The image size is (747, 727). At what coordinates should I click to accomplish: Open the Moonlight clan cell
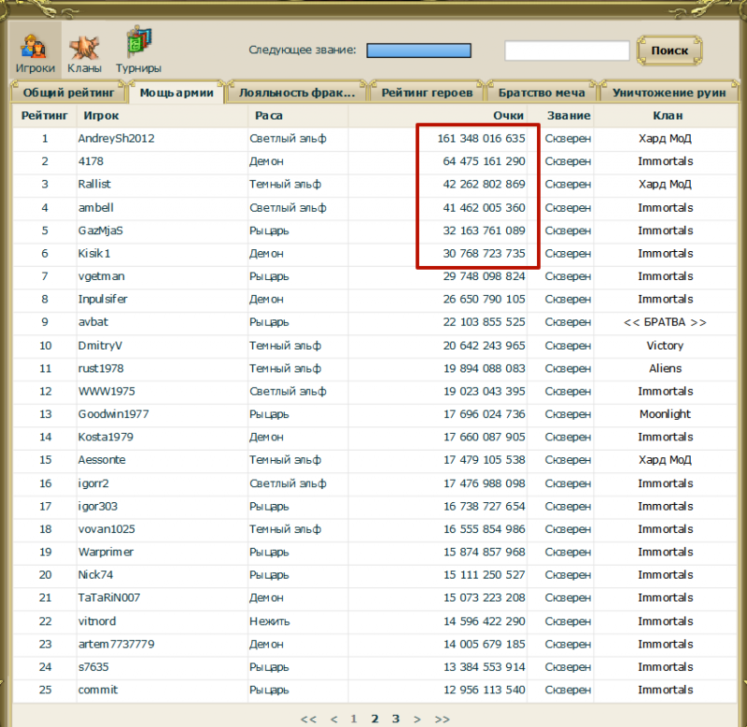(665, 414)
